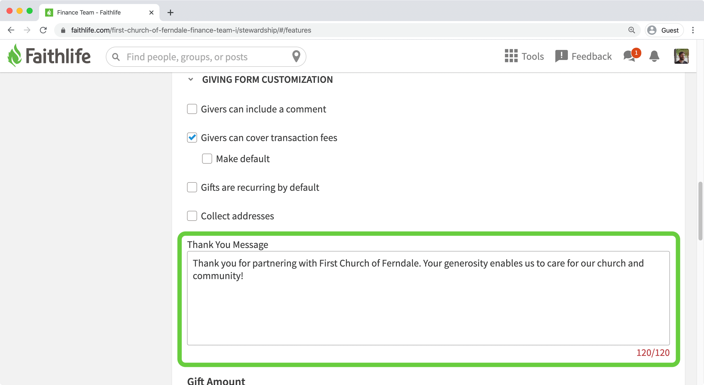704x385 pixels.
Task: Open the notifications bell
Action: point(654,56)
